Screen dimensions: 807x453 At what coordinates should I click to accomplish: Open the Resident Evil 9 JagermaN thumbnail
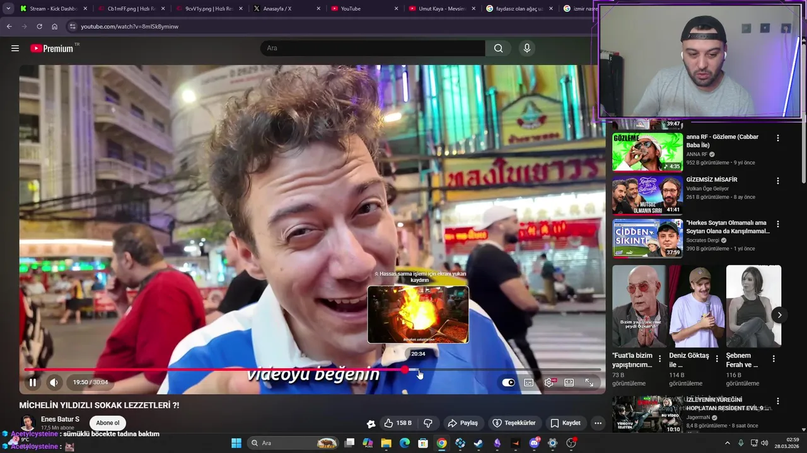pos(647,414)
